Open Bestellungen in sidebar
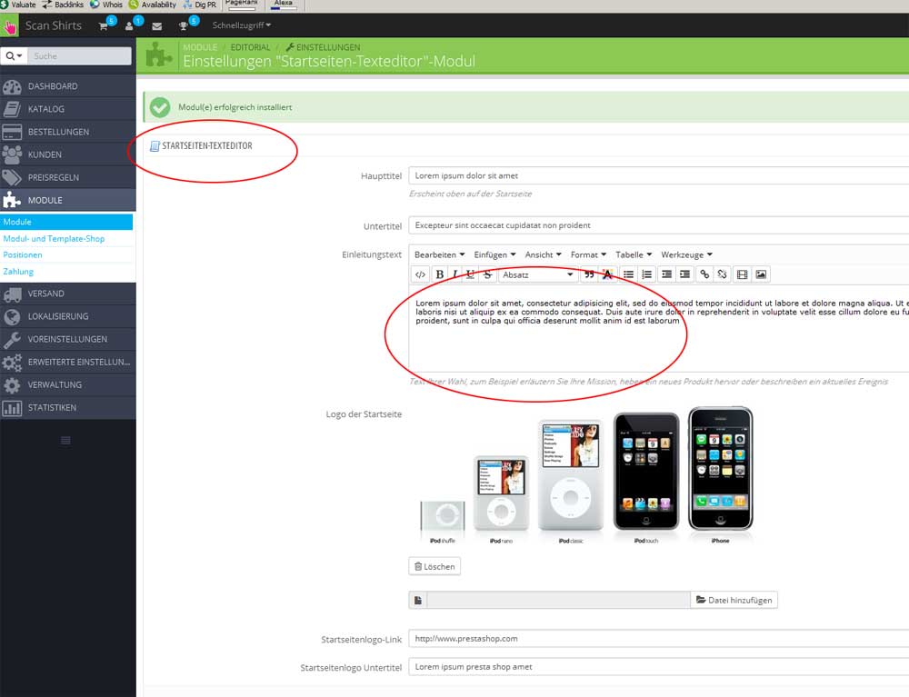Viewport: 909px width, 697px height. click(68, 132)
